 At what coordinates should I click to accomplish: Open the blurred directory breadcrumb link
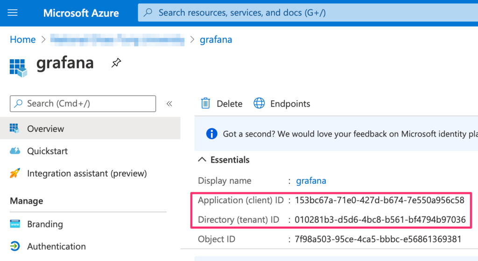pyautogui.click(x=117, y=40)
